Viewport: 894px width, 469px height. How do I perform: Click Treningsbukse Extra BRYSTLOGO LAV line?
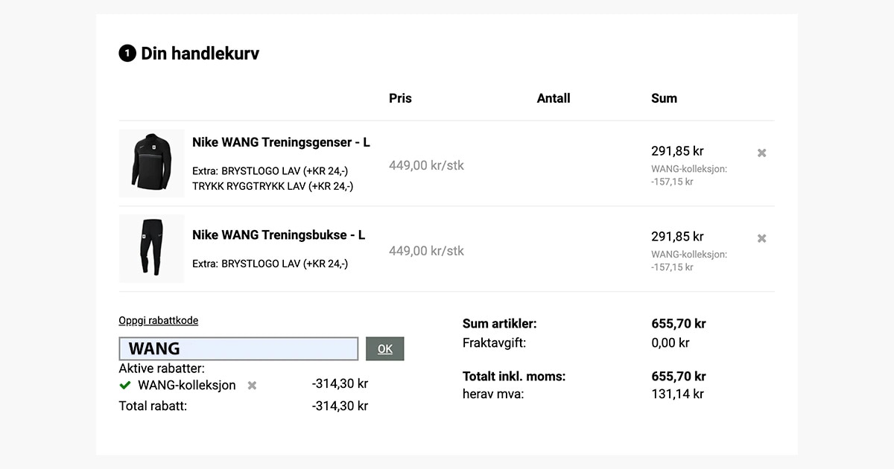click(270, 264)
